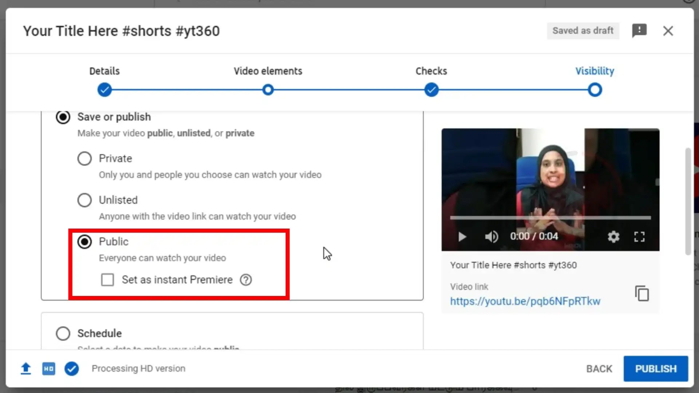Click the upload status arrow icon

point(25,369)
